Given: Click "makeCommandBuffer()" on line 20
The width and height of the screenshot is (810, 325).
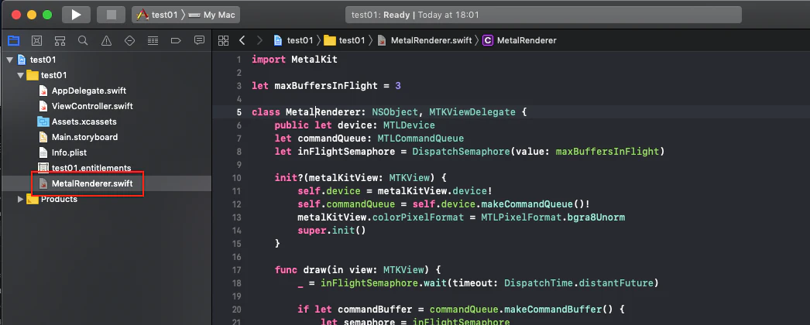Looking at the screenshot, I should [x=558, y=310].
